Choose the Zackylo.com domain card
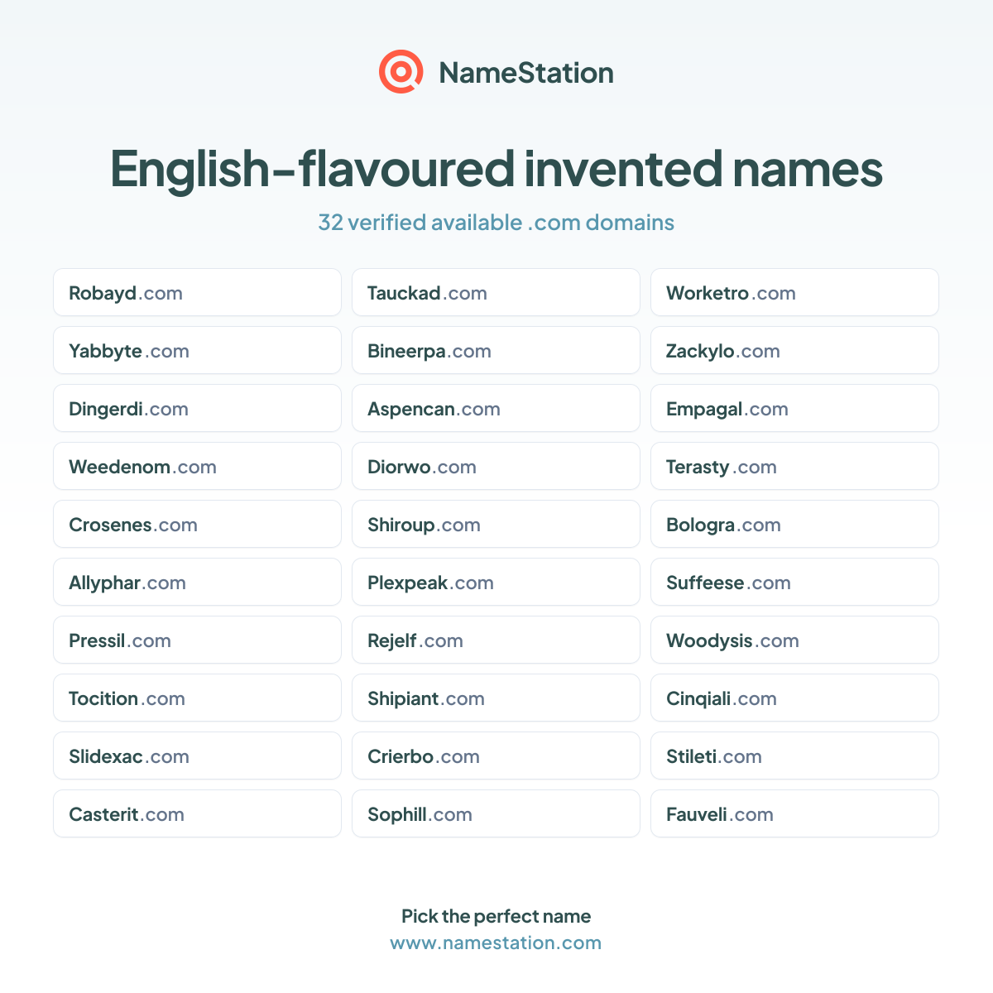The height and width of the screenshot is (993, 993). (x=794, y=350)
